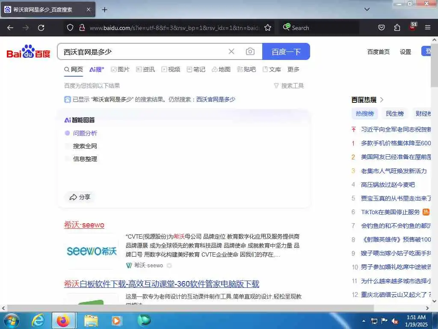This screenshot has height=329, width=438.
Task: Click the site security padlock icon
Action: 82,27
